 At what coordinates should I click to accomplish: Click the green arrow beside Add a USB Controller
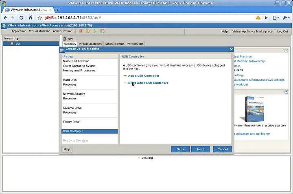click(x=125, y=75)
